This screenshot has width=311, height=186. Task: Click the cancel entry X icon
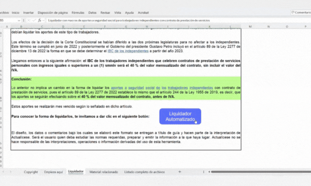click(29, 20)
